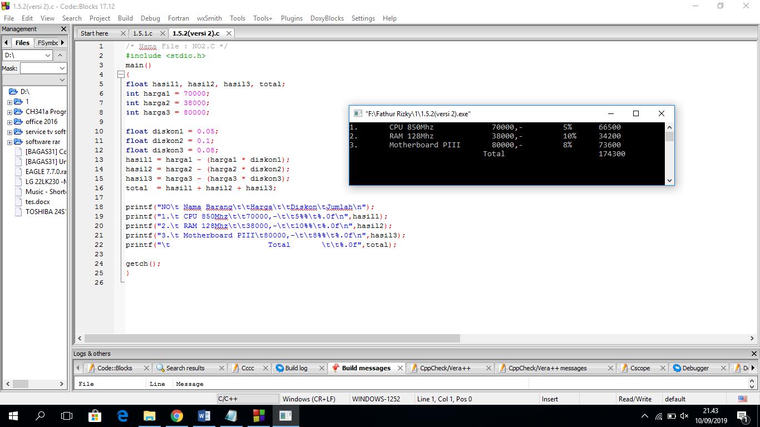Close the Search results log tab

[221, 368]
